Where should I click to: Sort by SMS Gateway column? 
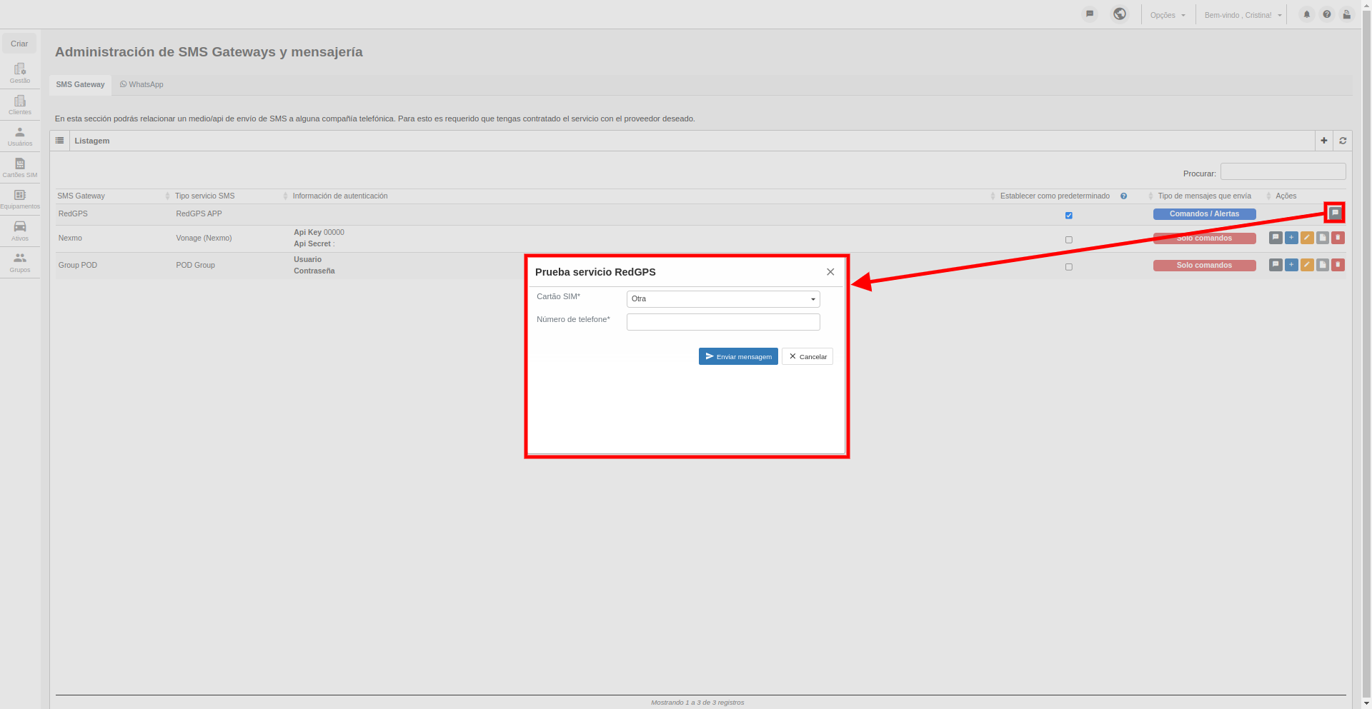(x=113, y=196)
